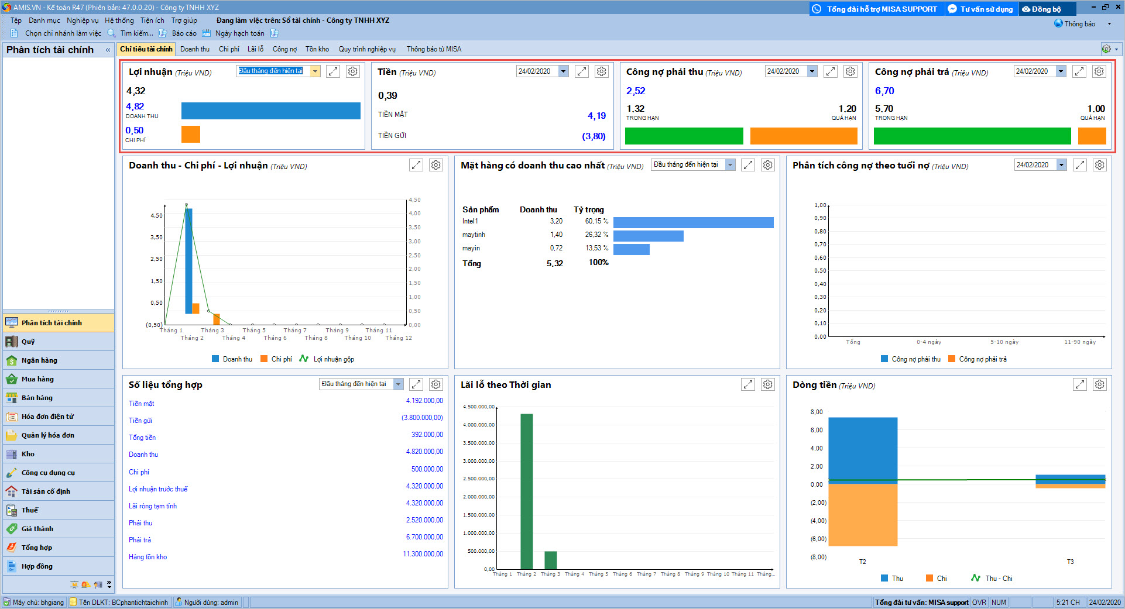This screenshot has height=609, width=1125.
Task: Expand the Lợi nhuận widget to full view
Action: click(x=333, y=71)
